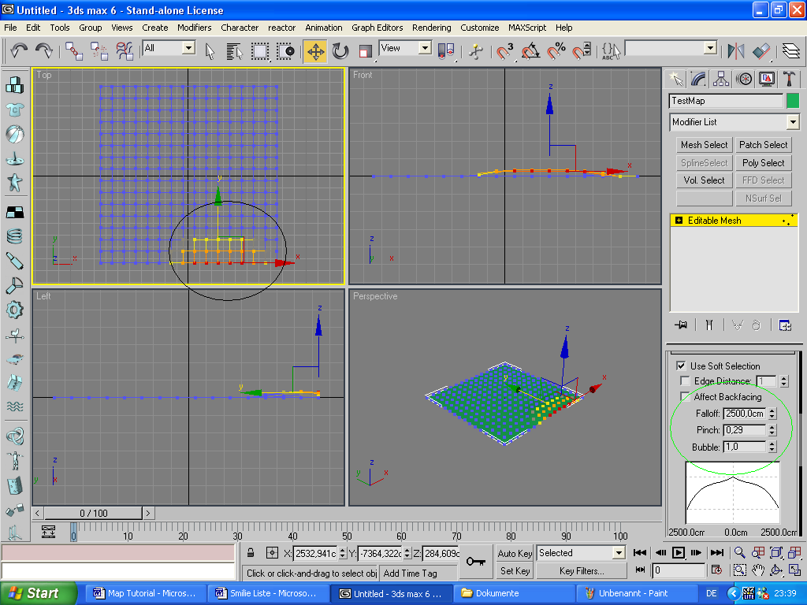Screen dimensions: 807x605
Task: Click the Pin Stack icon
Action: tap(681, 325)
